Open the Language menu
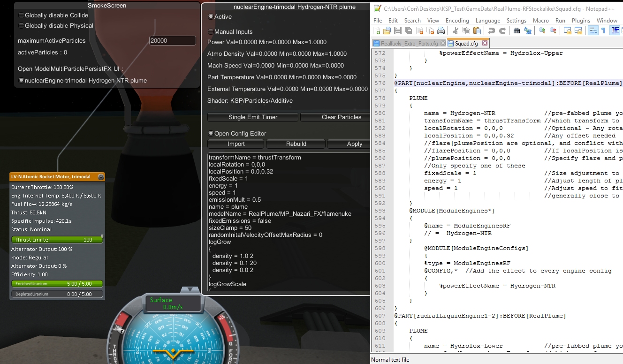Image resolution: width=623 pixels, height=364 pixels. pos(487,21)
